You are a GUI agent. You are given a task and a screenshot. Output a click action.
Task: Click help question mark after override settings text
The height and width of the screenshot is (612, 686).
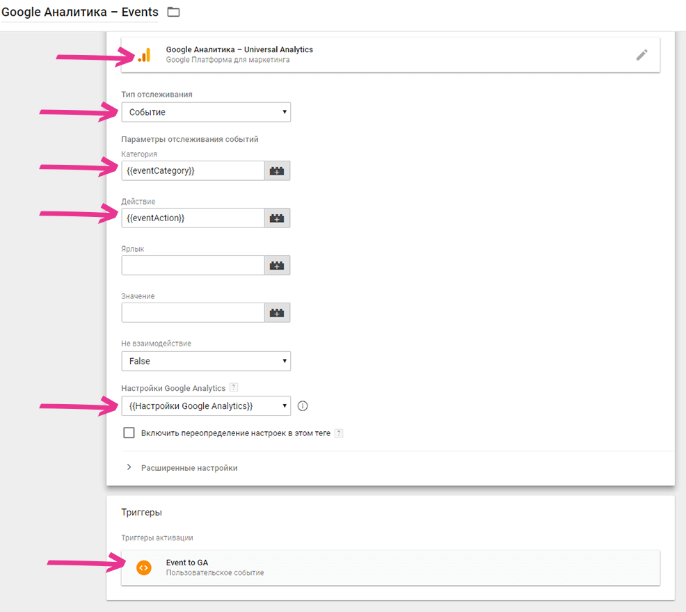pyautogui.click(x=339, y=433)
